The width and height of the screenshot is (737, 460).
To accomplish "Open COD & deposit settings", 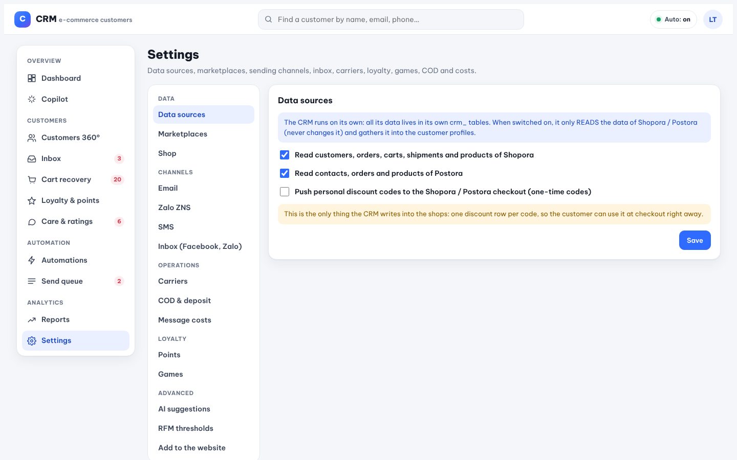I will pos(204,301).
